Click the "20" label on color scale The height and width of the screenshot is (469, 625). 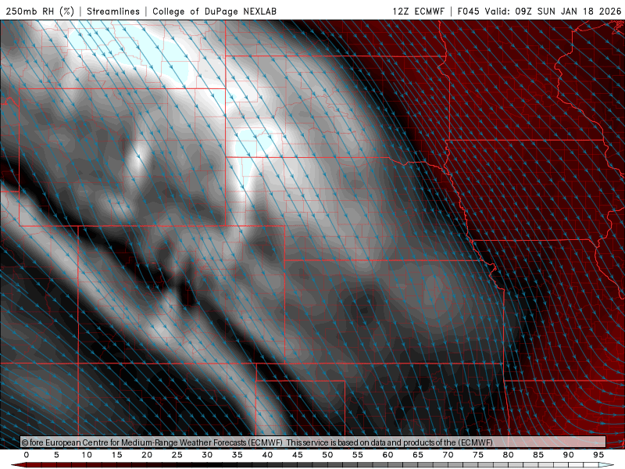click(x=147, y=455)
